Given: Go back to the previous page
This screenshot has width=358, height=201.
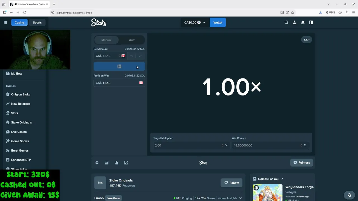Looking at the screenshot, I should [11, 13].
